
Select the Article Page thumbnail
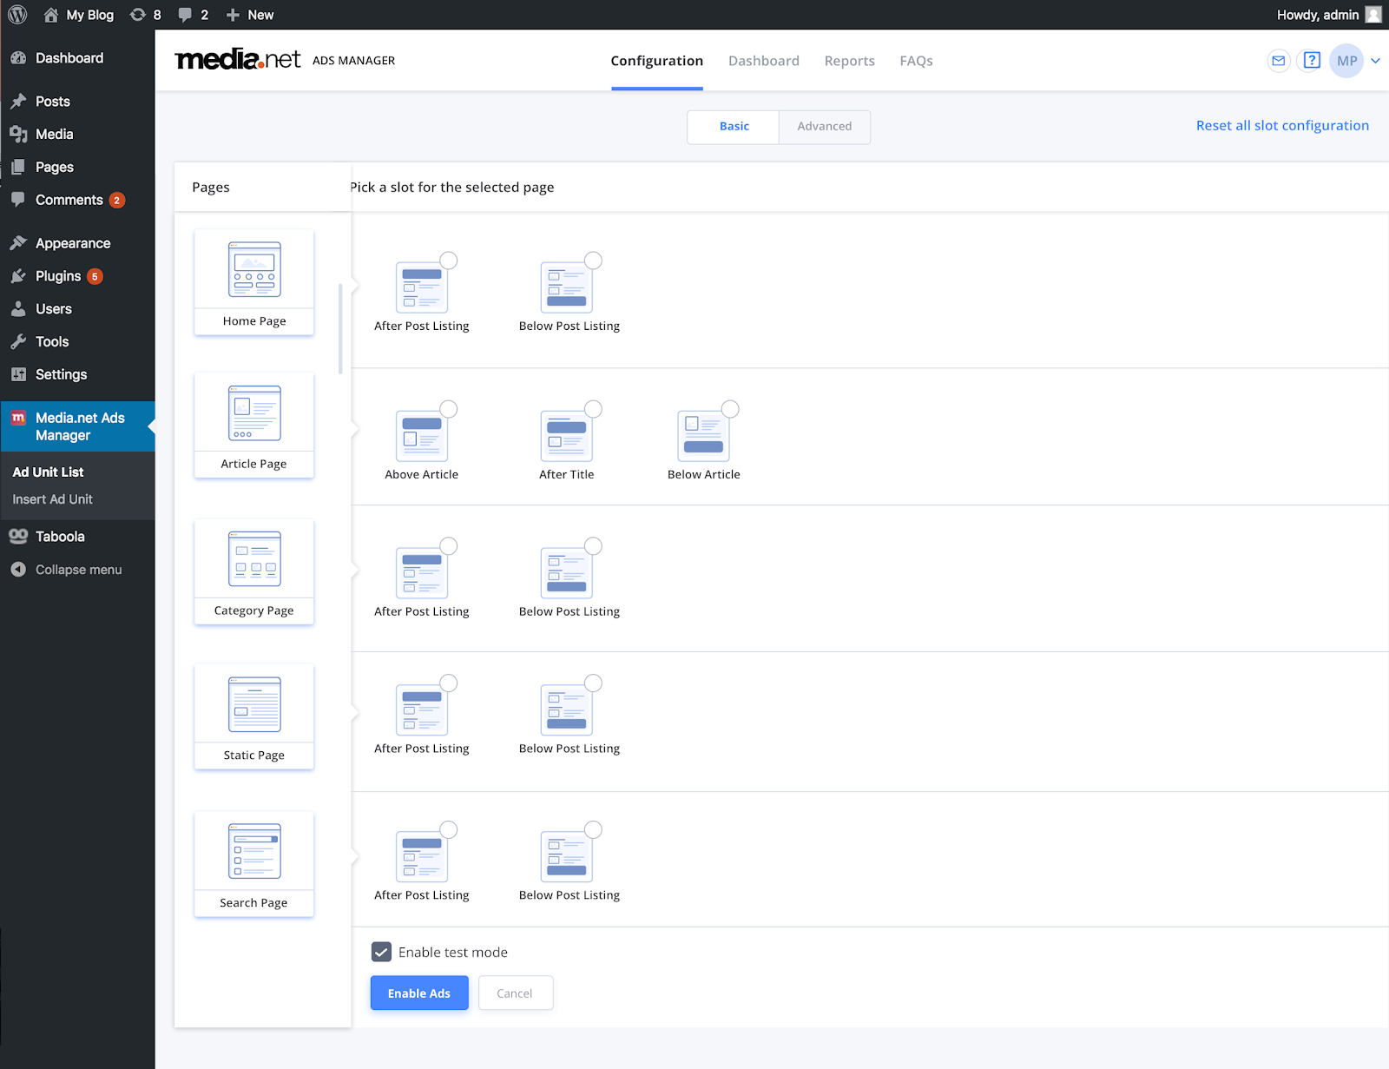click(x=254, y=426)
